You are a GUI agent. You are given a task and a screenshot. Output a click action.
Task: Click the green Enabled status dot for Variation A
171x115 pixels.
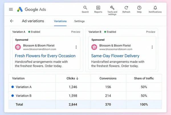(29, 32)
